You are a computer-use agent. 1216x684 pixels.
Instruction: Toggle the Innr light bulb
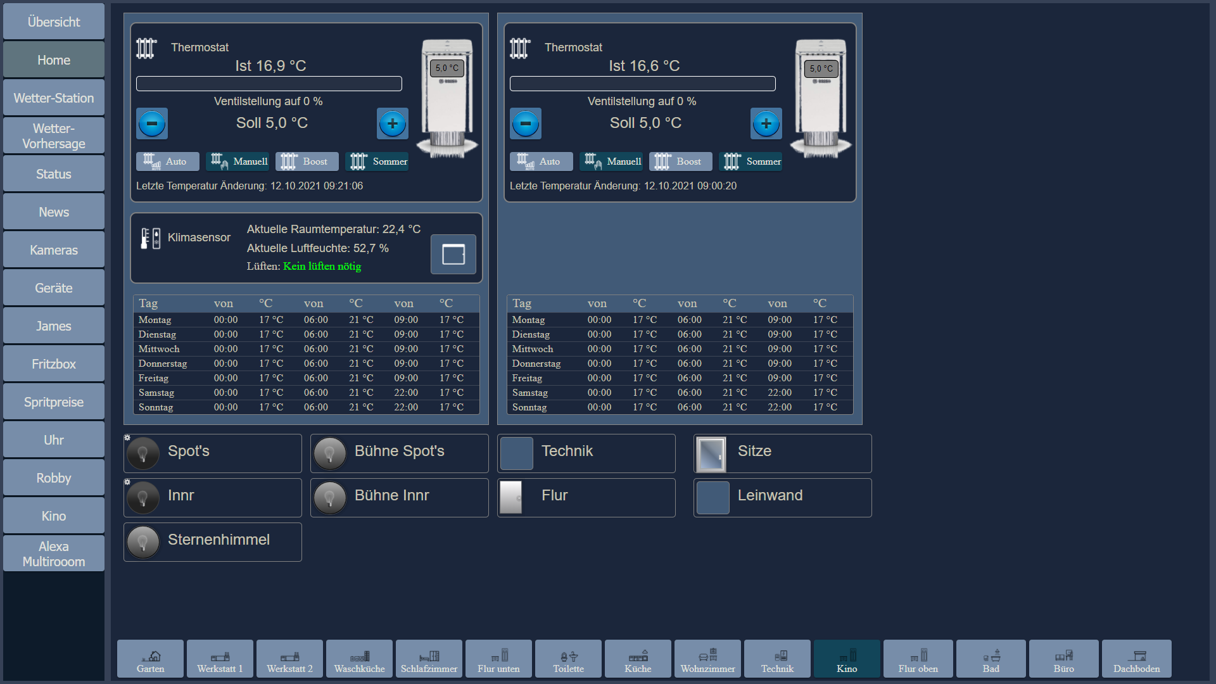(x=143, y=498)
